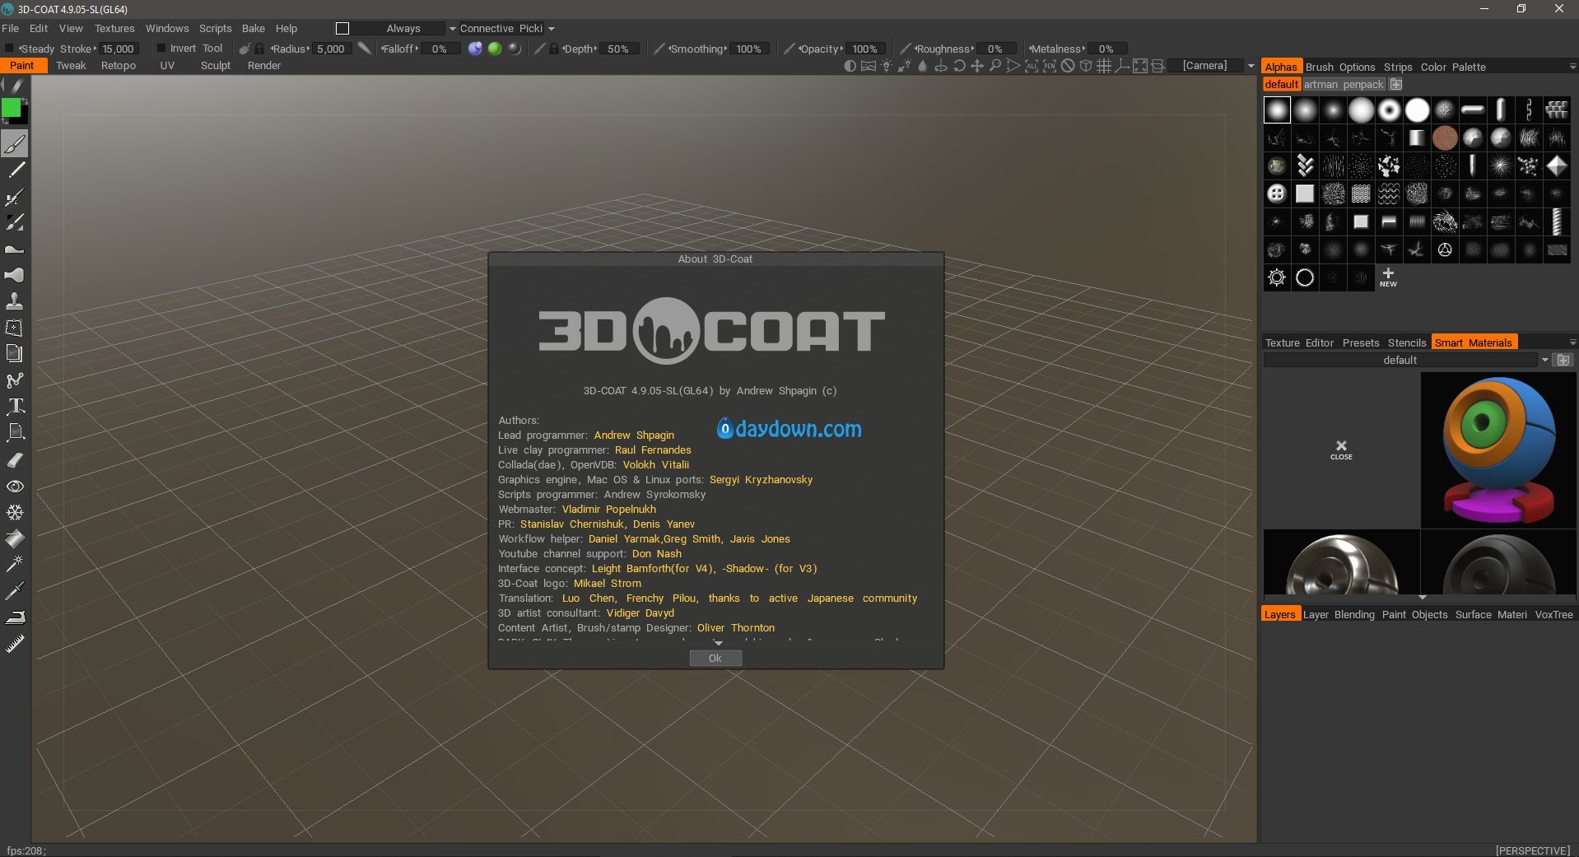Screen dimensions: 1579x857
Task: Select the Brush paint tool in left toolbar
Action: 15,144
